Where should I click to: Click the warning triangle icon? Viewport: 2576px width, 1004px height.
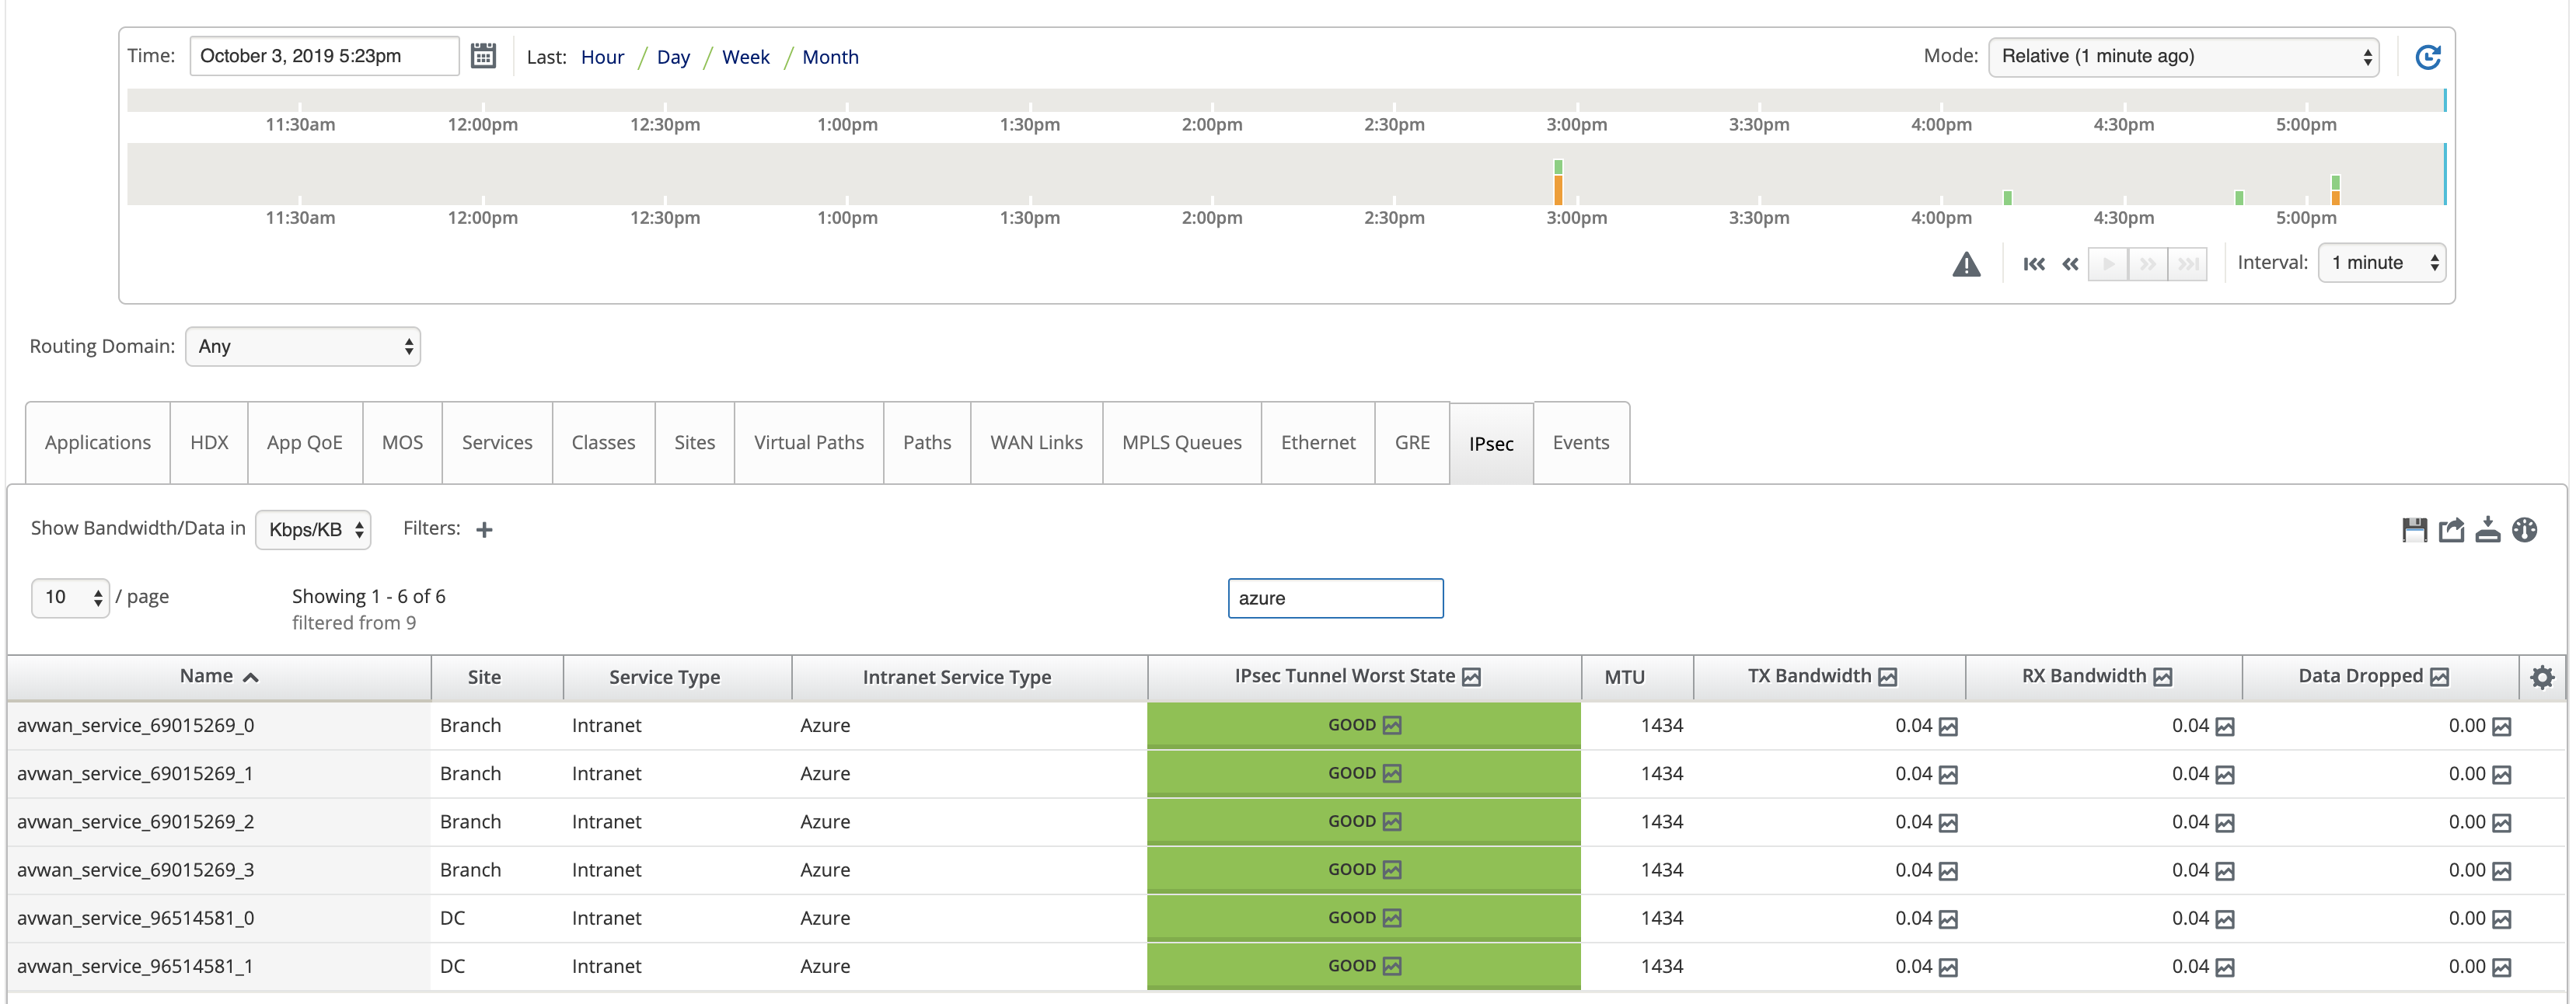[1966, 264]
